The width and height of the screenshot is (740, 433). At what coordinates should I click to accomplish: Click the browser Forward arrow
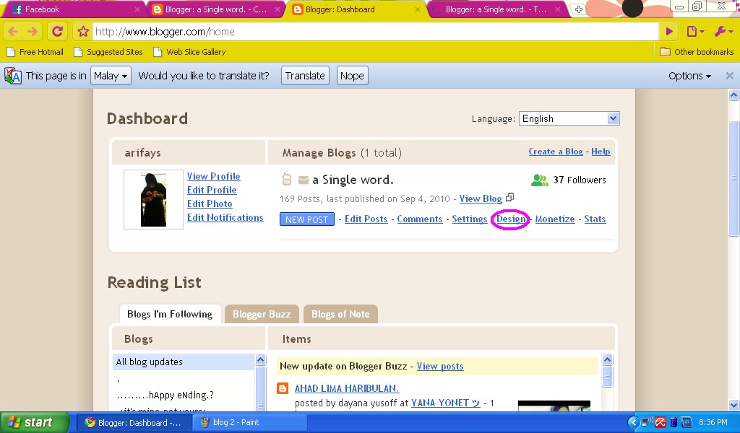tap(33, 32)
